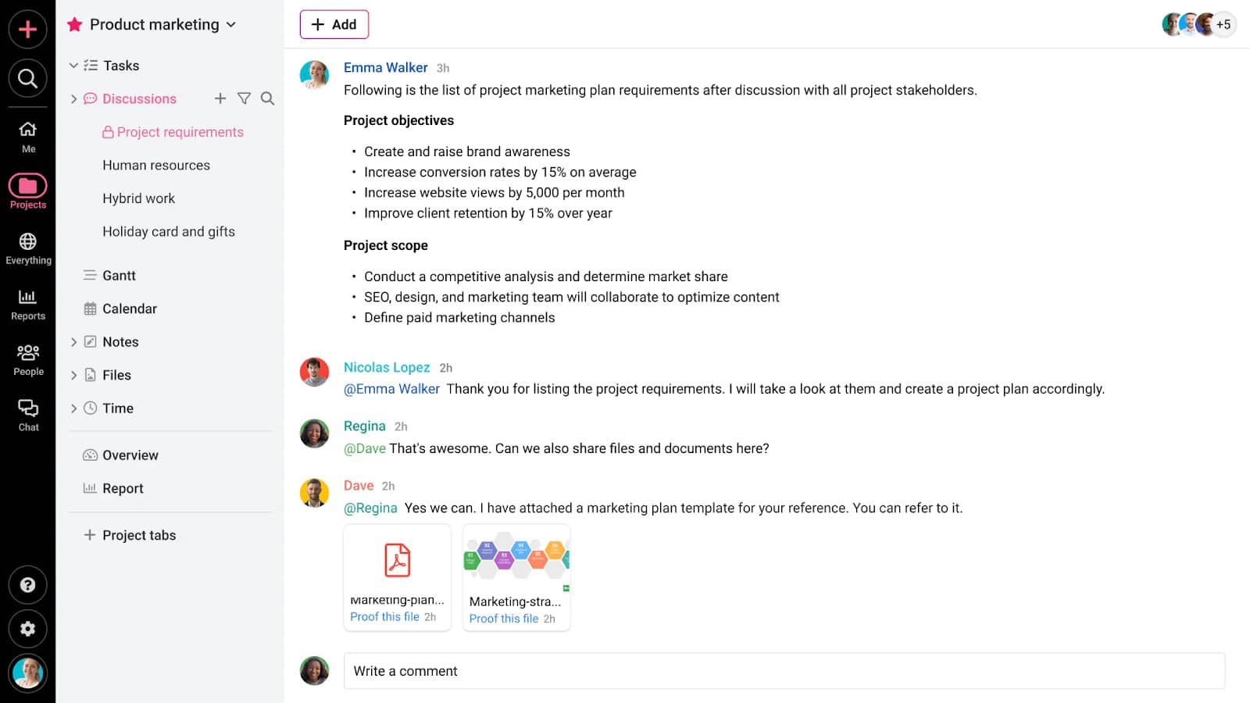Open global search from the sidebar
1250x703 pixels.
(x=28, y=78)
